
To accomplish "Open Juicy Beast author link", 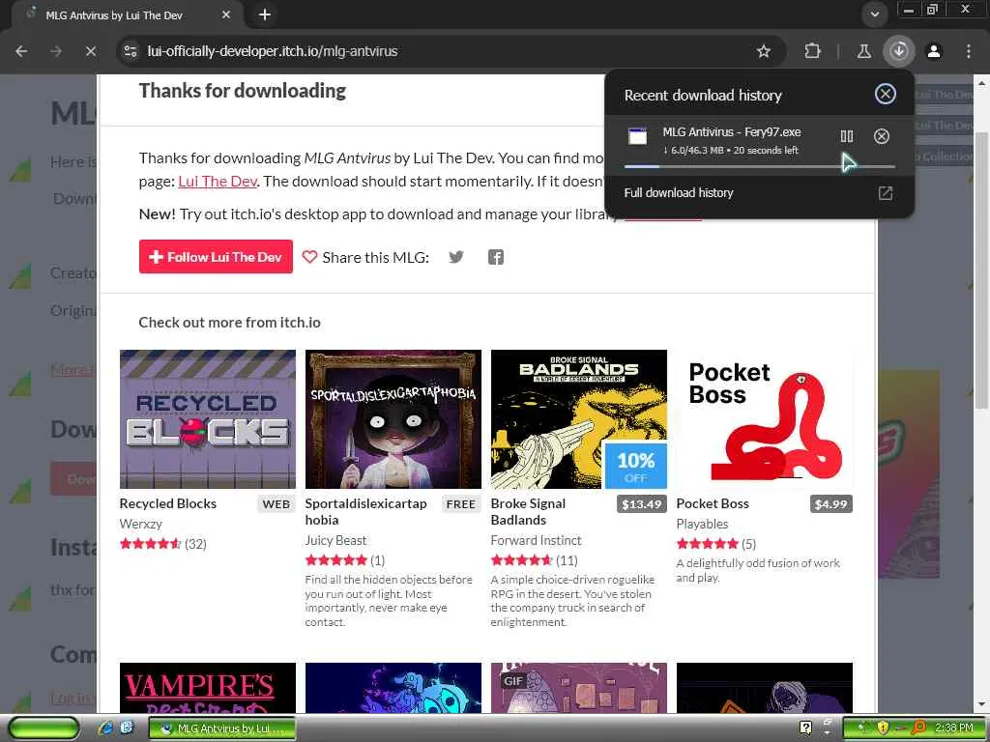I will (x=335, y=540).
